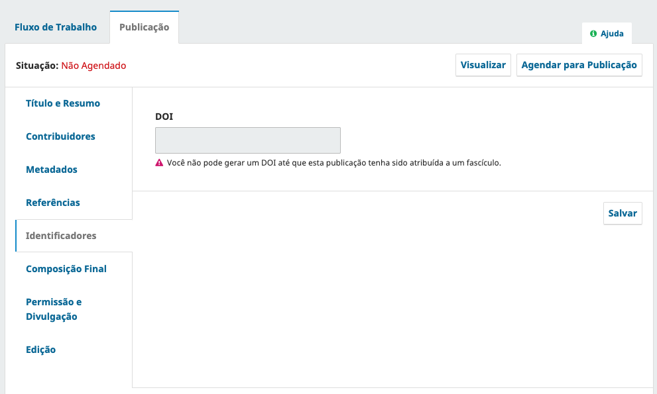Switch to the Fluxo de Trabalho tab

pos(56,27)
